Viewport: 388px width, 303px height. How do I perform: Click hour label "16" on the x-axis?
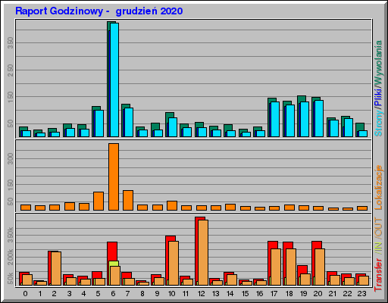[x=259, y=294]
